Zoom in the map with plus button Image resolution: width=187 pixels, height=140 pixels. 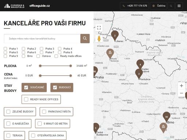(182, 86)
